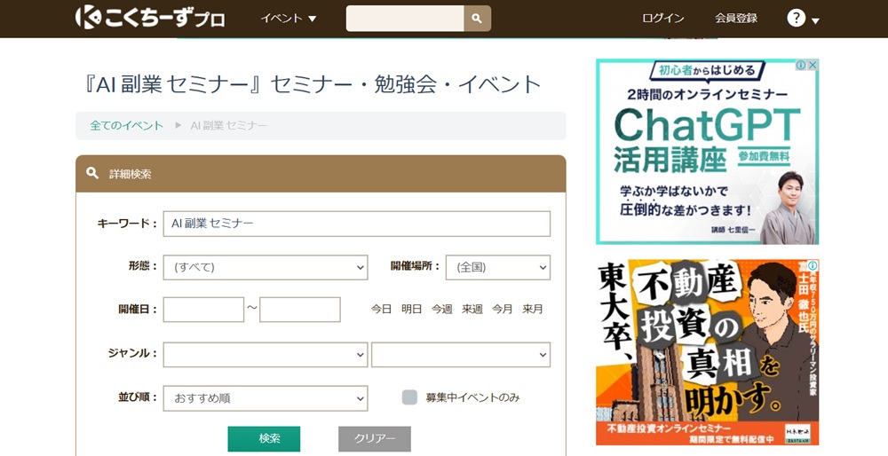Click the ログイン link

pos(662,19)
